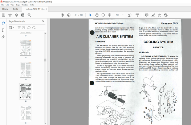Print the document via printer icon
191x125 pixels.
click(x=23, y=15)
